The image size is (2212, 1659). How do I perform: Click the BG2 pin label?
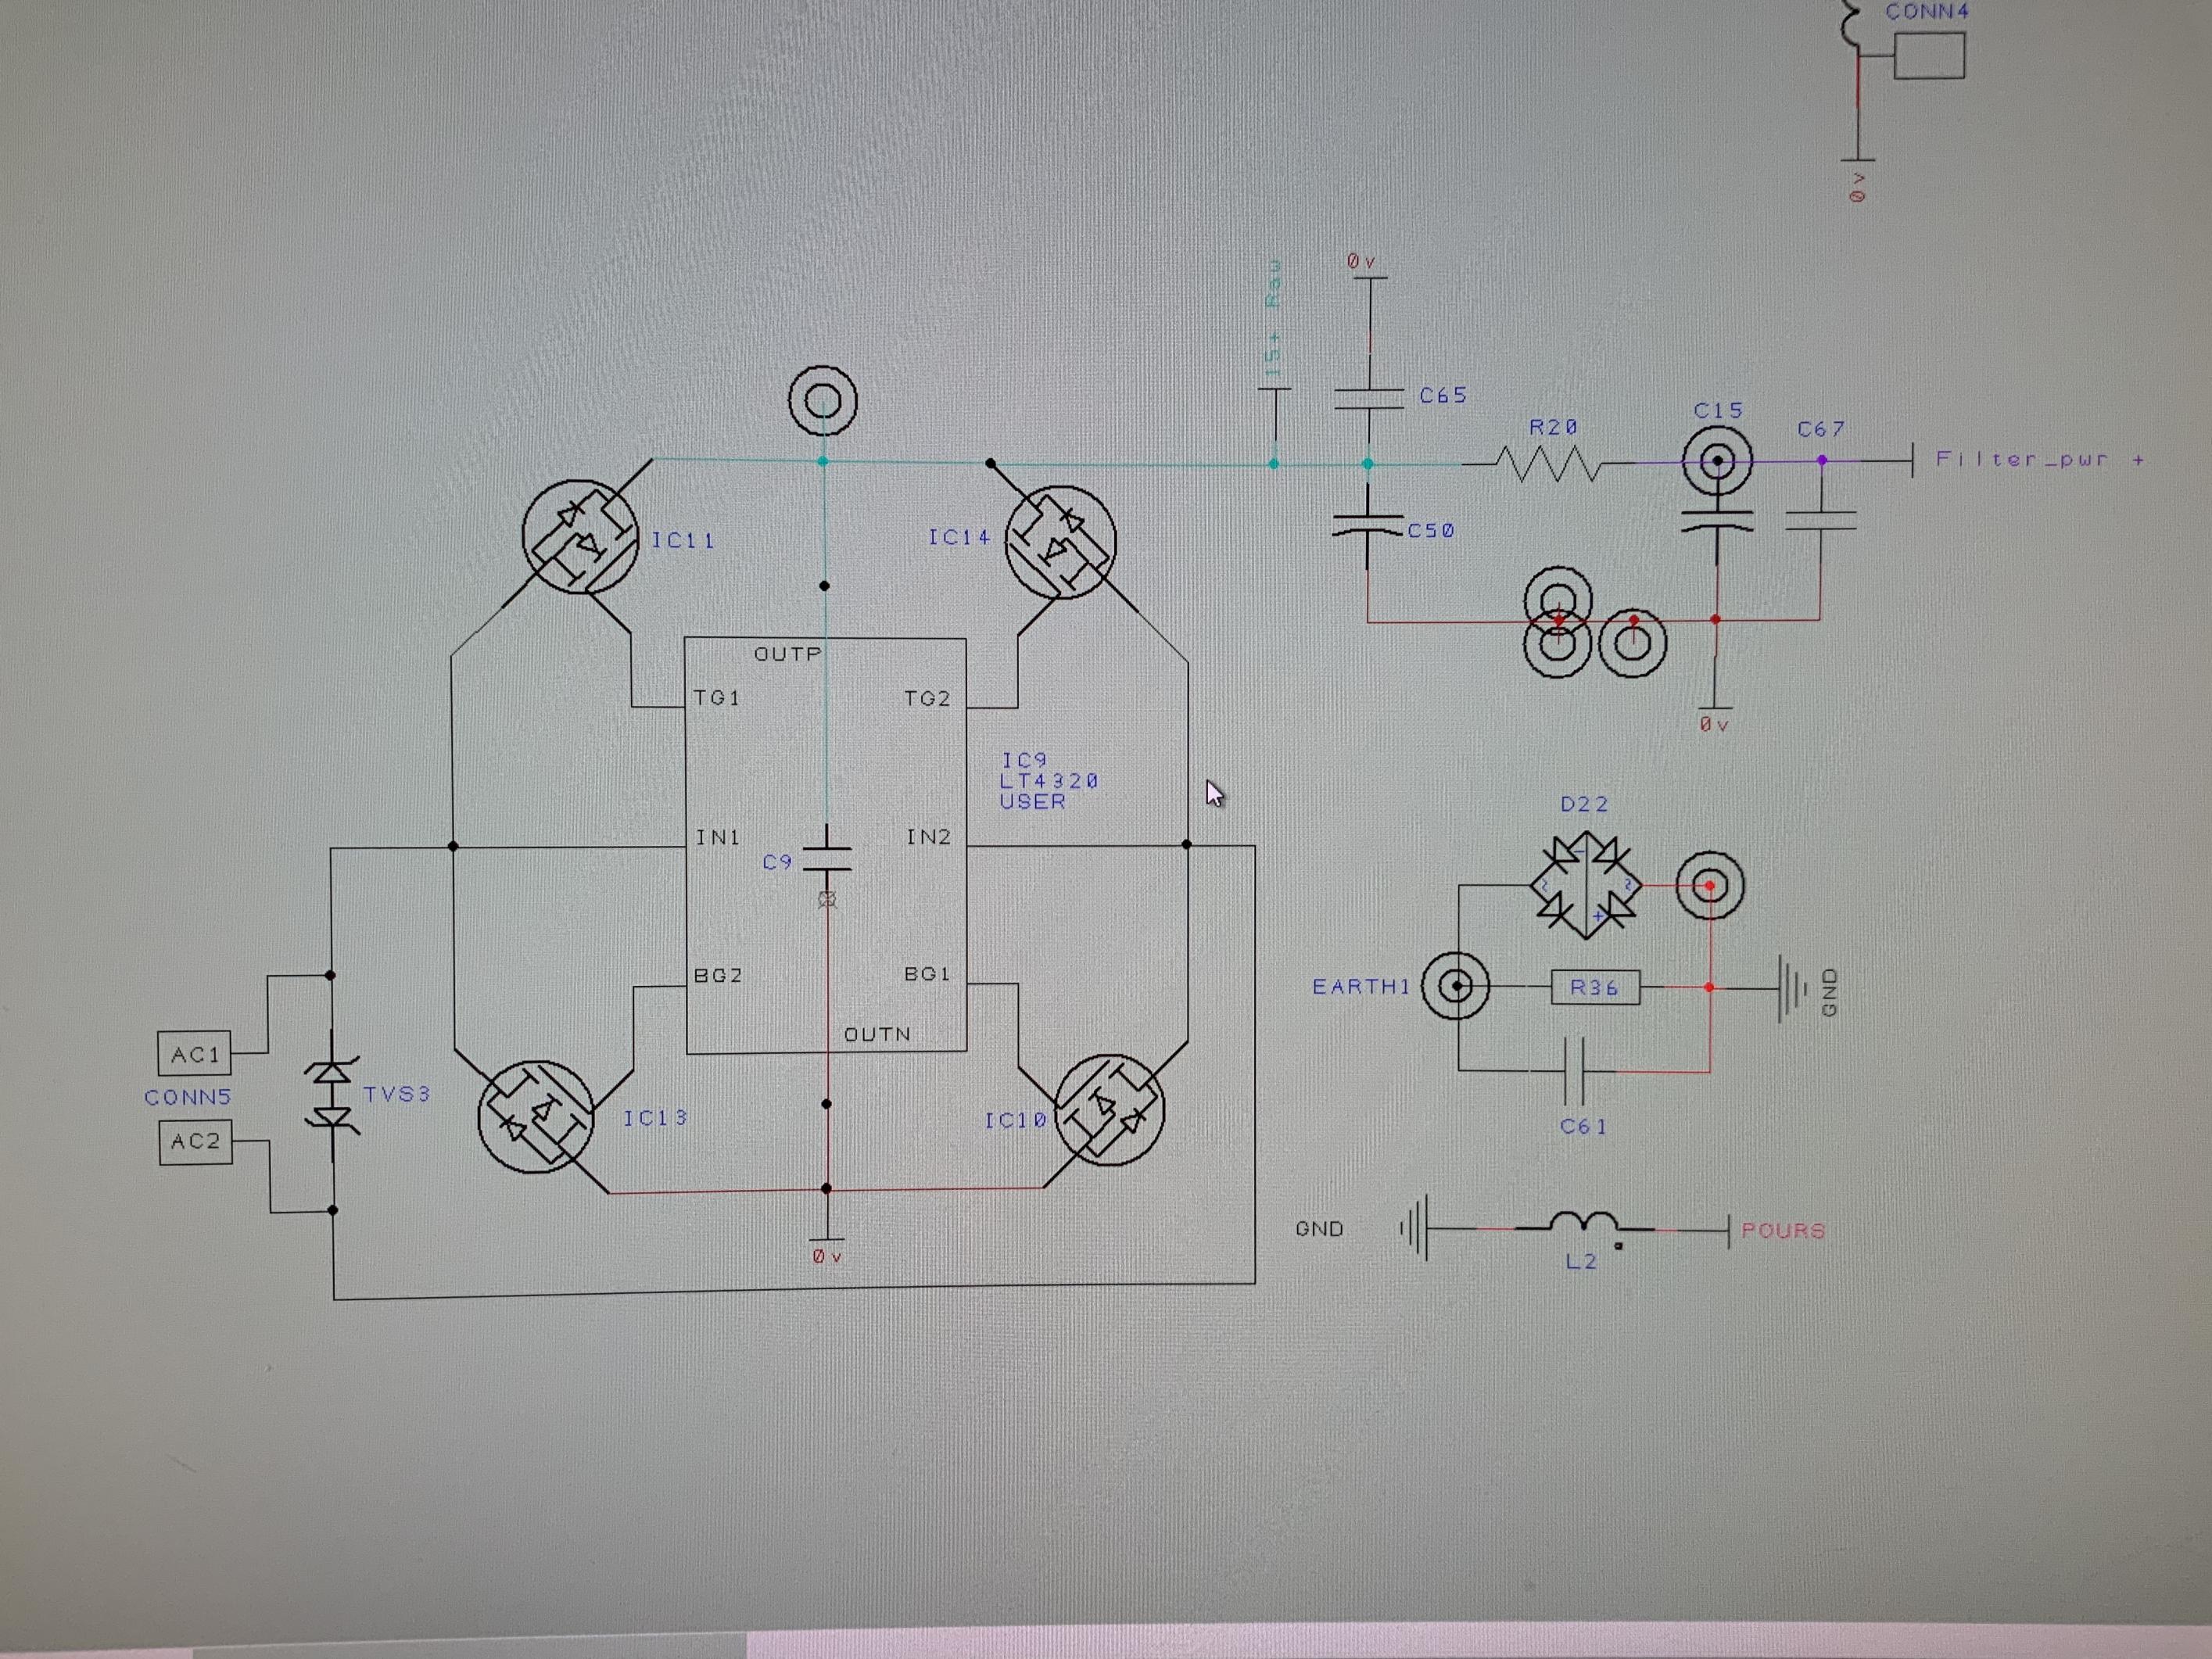(718, 975)
